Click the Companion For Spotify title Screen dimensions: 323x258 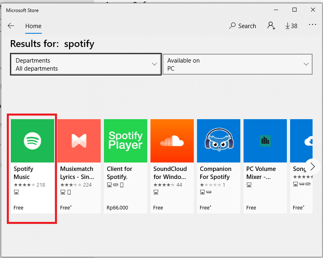[215, 173]
